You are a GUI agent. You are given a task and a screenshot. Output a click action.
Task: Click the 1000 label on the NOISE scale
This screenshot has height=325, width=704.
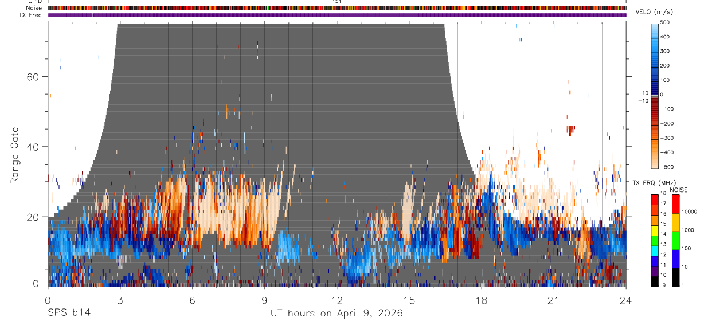tap(689, 230)
